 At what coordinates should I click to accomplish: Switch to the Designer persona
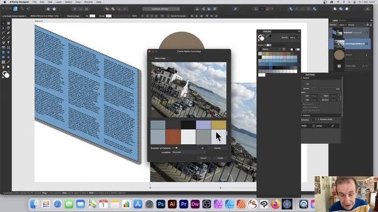[15, 9]
